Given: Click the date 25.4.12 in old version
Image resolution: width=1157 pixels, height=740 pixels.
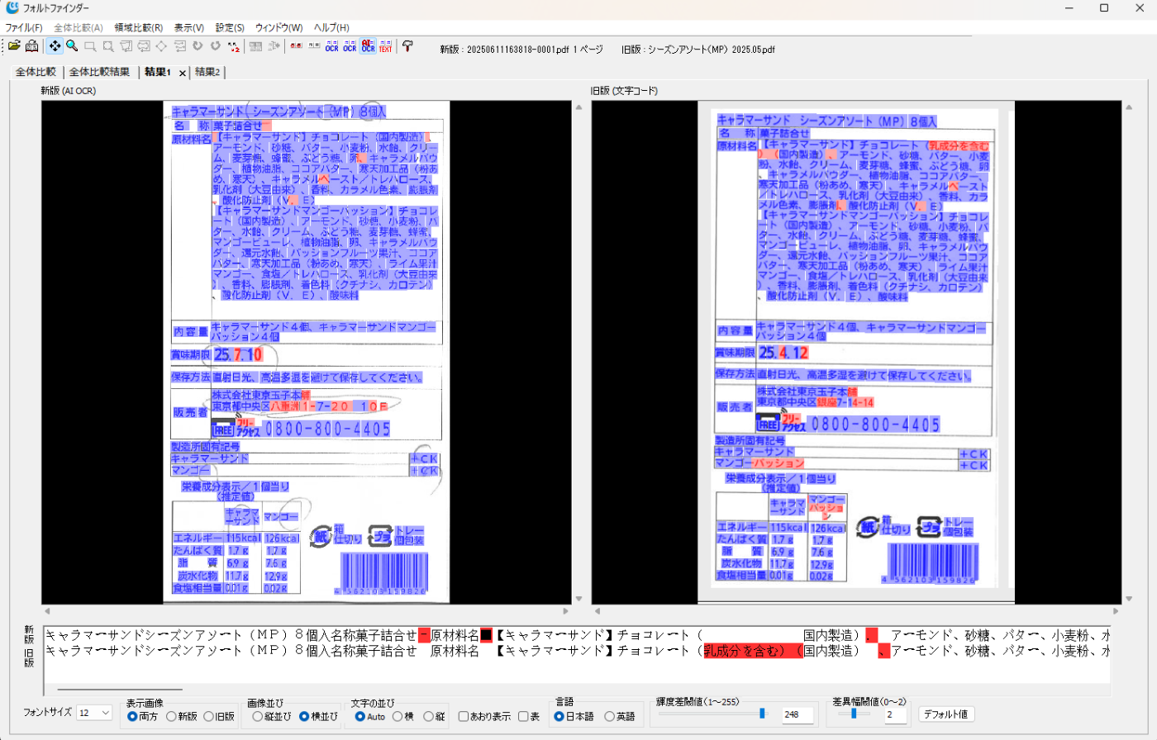Looking at the screenshot, I should [x=783, y=353].
